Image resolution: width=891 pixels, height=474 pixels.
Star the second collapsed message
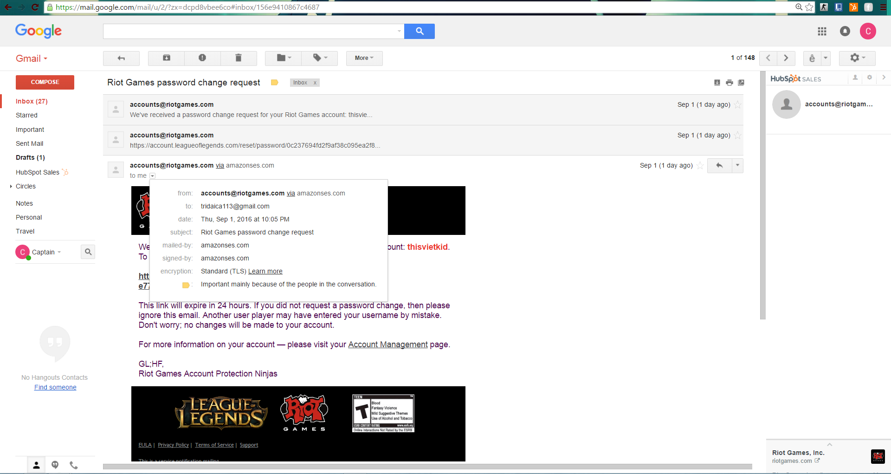tap(738, 136)
